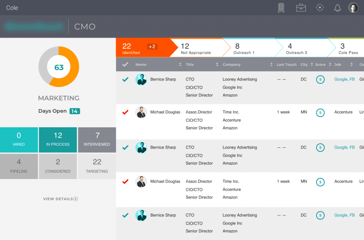
Task: Open first Bernice Sharp avatar photo
Action: pos(141,79)
